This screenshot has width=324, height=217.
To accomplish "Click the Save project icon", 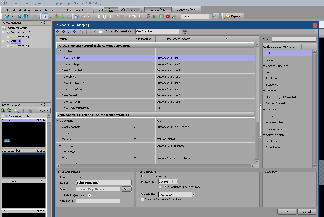I will [x=19, y=16].
